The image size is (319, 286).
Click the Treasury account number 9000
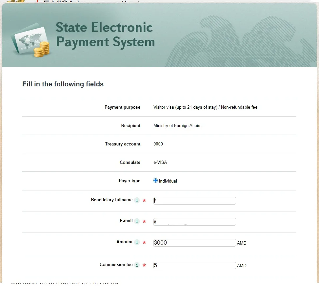[158, 144]
